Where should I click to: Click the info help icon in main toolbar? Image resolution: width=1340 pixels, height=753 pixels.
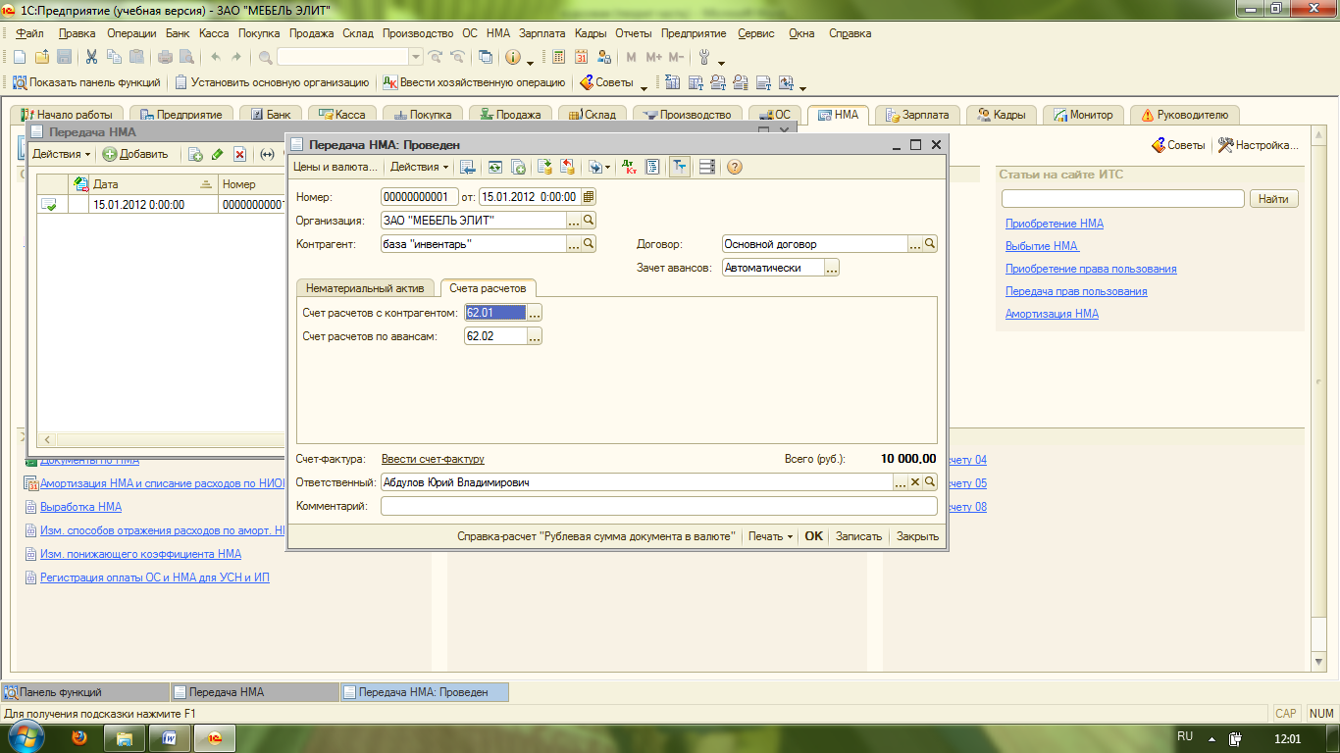(x=514, y=57)
